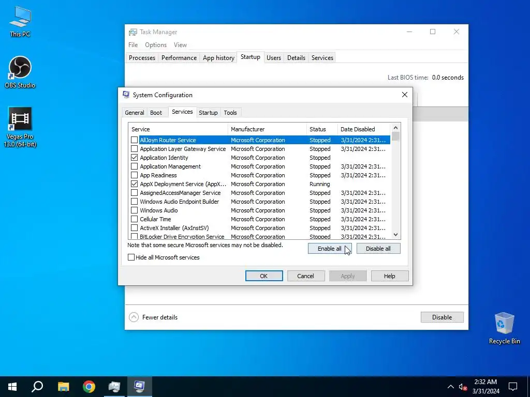Open Task Manager Details tab
Screen dimensions: 530x397
[296, 58]
